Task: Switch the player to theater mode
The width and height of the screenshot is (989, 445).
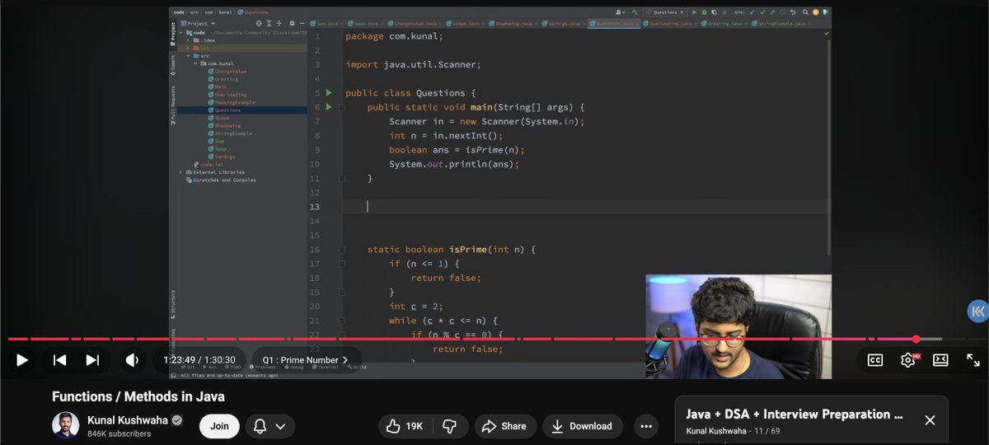Action: pyautogui.click(x=940, y=360)
